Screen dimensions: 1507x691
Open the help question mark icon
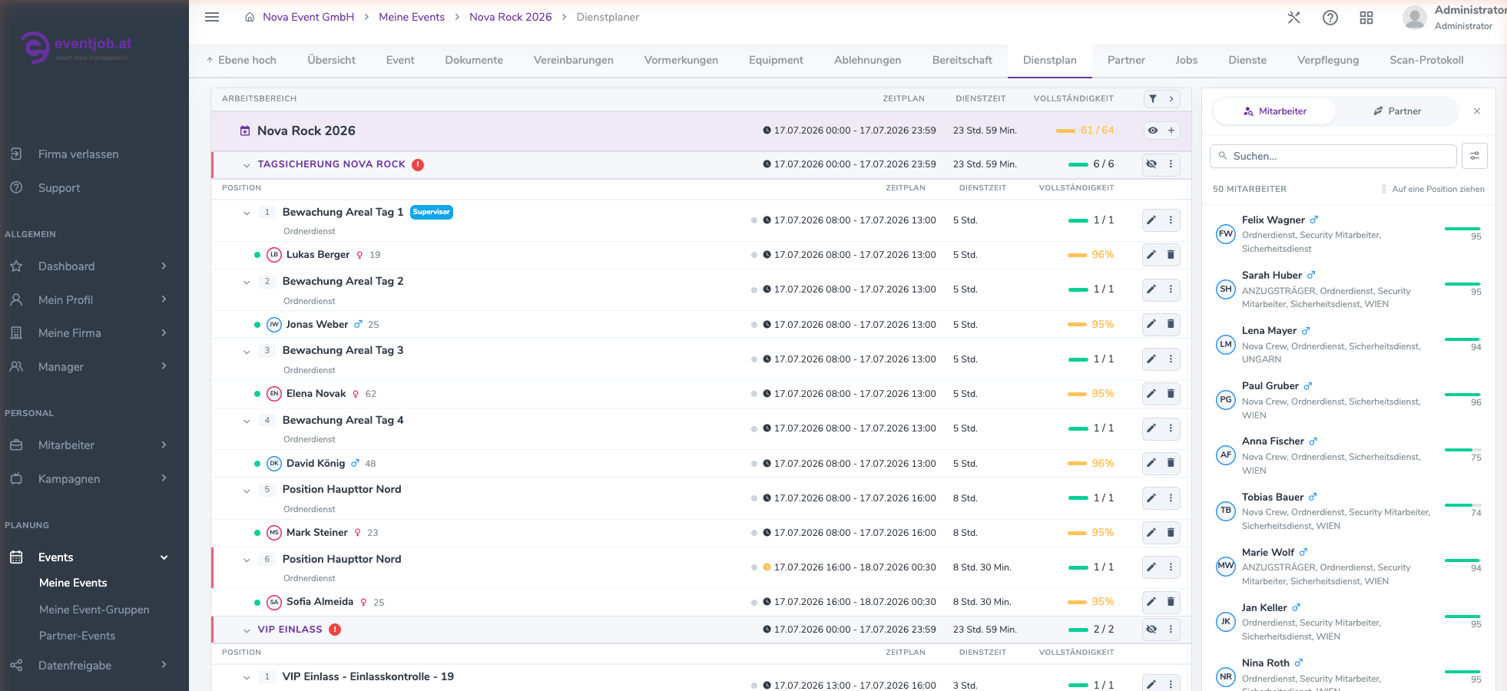1330,18
